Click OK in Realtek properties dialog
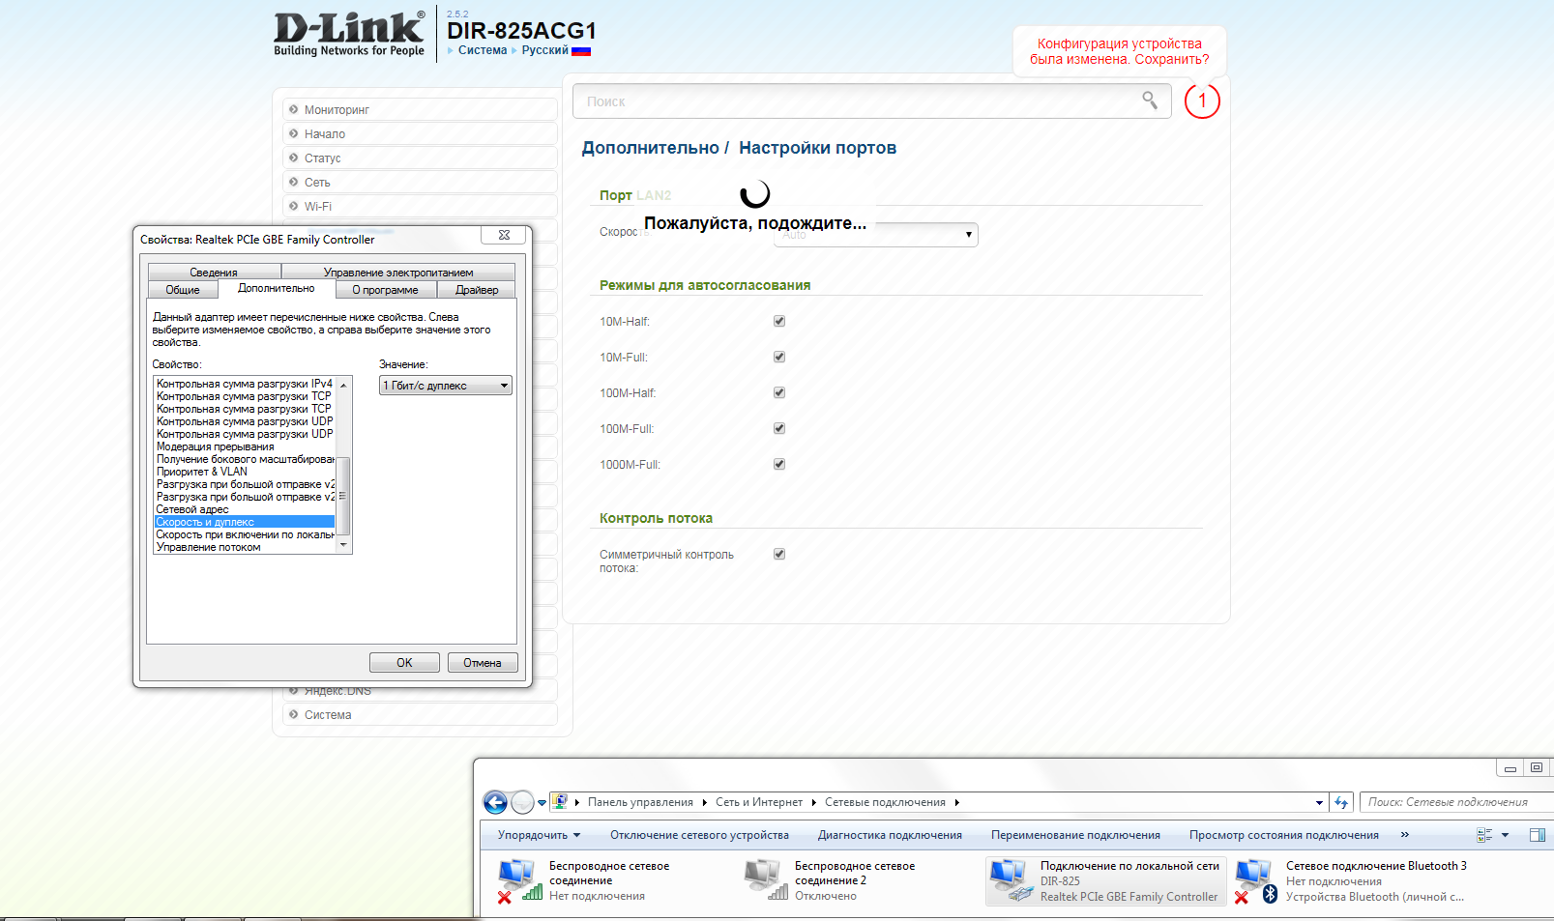Image resolution: width=1554 pixels, height=921 pixels. (404, 663)
